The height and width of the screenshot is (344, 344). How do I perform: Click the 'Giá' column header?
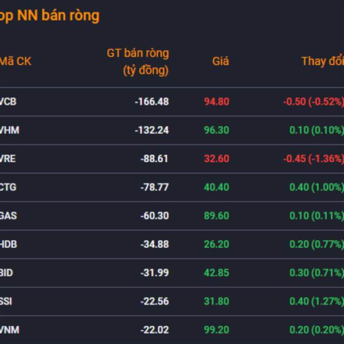[x=221, y=61]
